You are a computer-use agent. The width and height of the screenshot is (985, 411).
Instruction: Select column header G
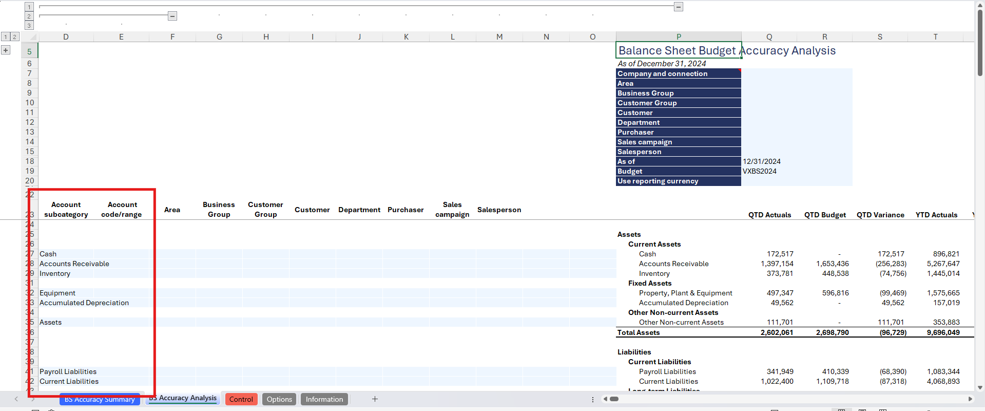[x=219, y=37]
